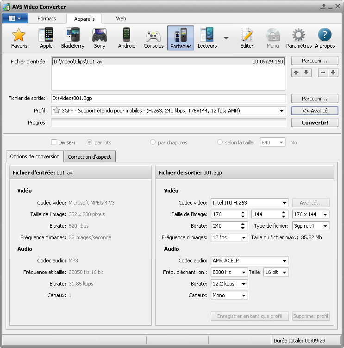Screen dimensions: 344x348
Task: Click Durée totale status bar entry
Action: (x=300, y=341)
